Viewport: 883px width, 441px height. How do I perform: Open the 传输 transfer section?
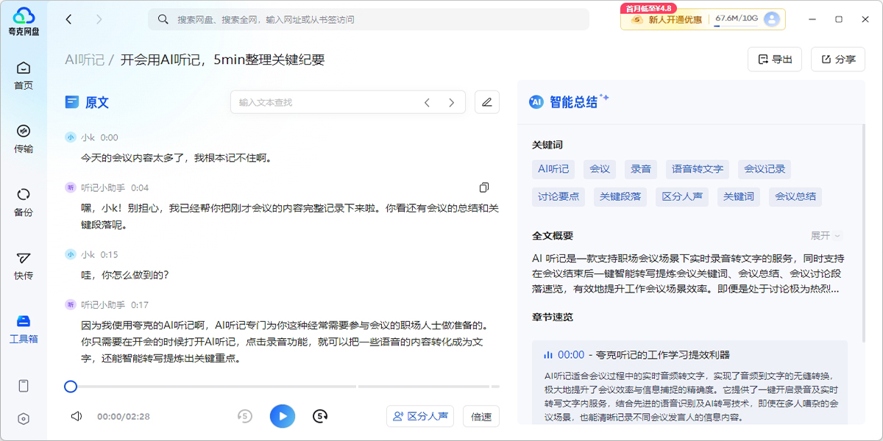click(x=24, y=139)
